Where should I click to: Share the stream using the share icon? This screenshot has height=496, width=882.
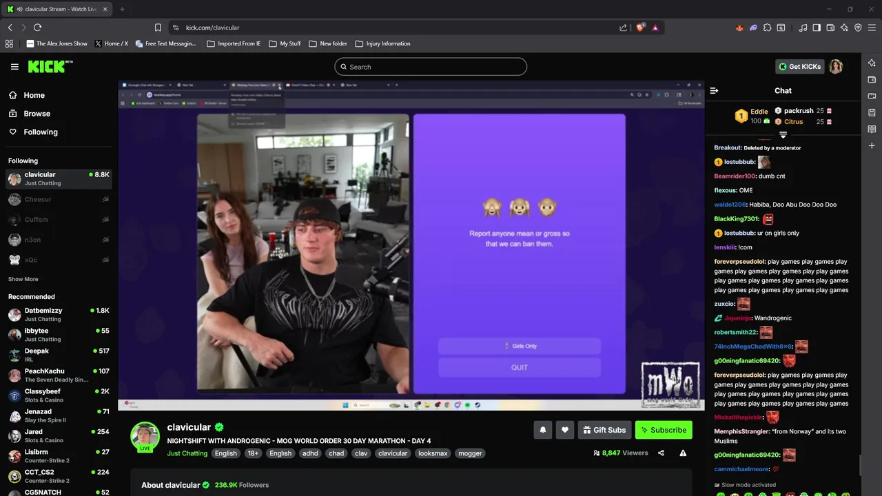(661, 453)
